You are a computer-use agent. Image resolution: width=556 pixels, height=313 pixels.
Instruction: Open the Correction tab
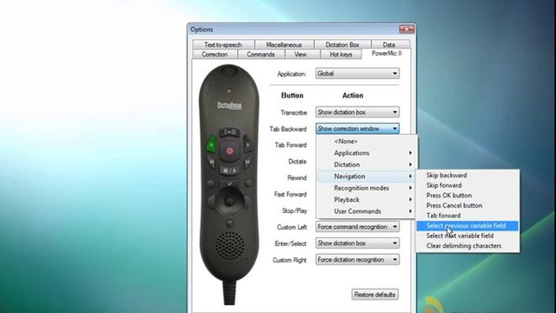[215, 54]
